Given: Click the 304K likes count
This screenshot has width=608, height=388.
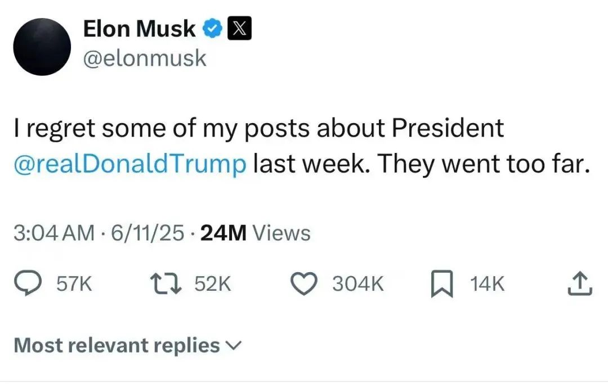Looking at the screenshot, I should 357,285.
